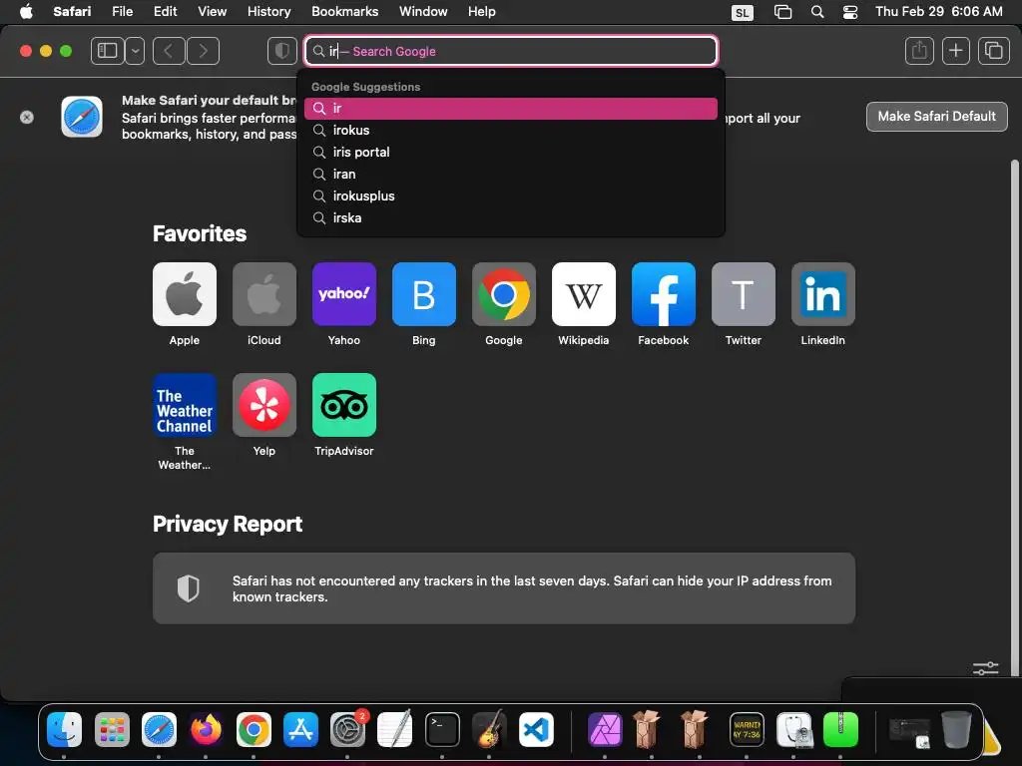Viewport: 1022px width, 766px height.
Task: Open a new tab with plus button
Action: coord(955,51)
